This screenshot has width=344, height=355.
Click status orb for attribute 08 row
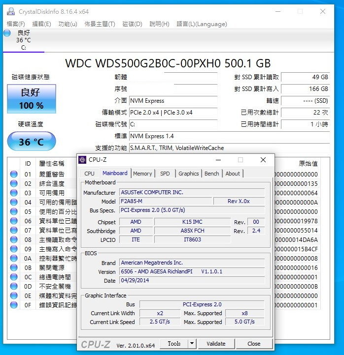[x=14, y=239]
